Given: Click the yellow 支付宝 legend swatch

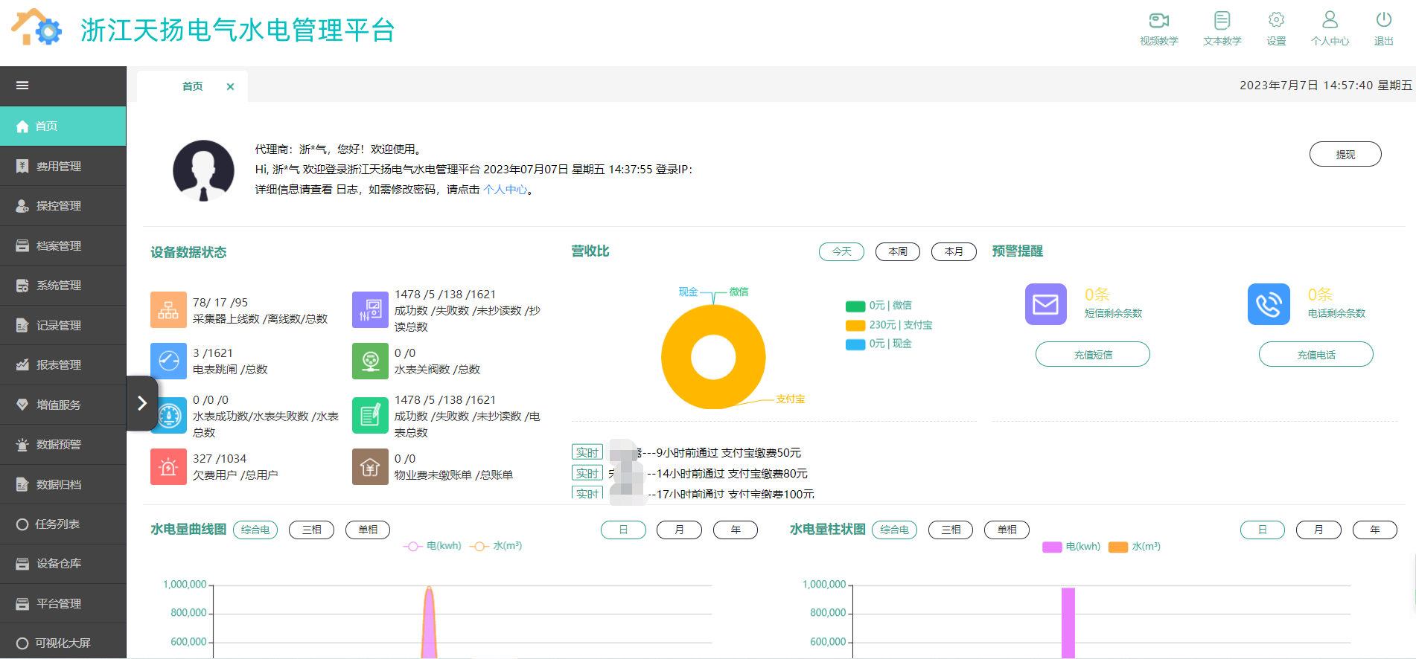Looking at the screenshot, I should pyautogui.click(x=855, y=325).
